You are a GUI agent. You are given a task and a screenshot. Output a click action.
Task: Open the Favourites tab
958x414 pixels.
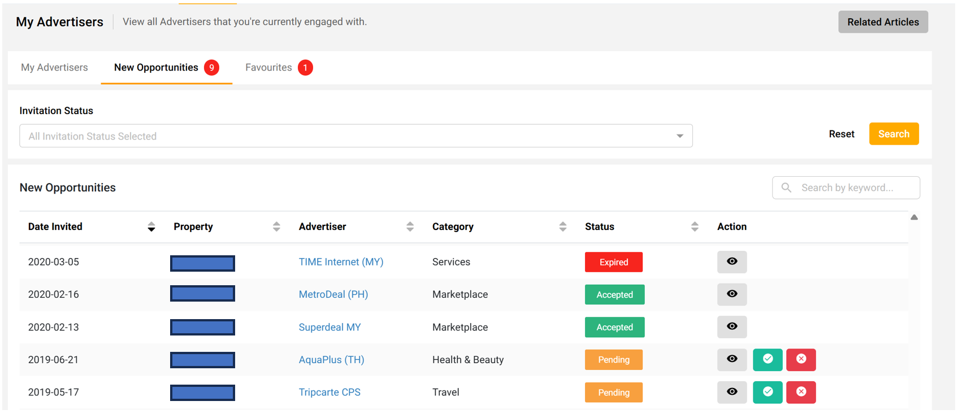[x=268, y=68]
